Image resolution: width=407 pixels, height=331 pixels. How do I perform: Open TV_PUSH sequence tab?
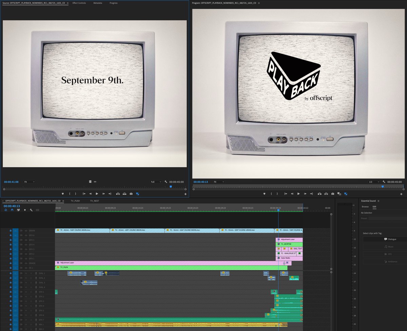click(75, 201)
